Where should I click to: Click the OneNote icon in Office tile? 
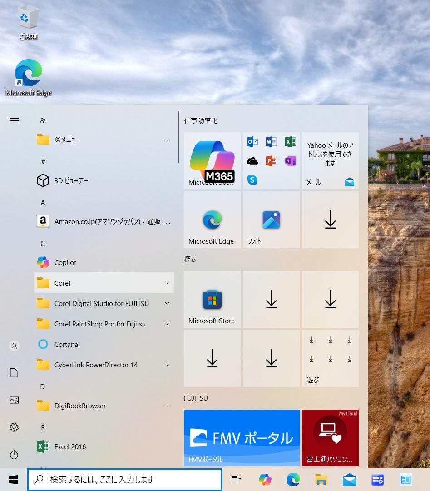pyautogui.click(x=291, y=161)
